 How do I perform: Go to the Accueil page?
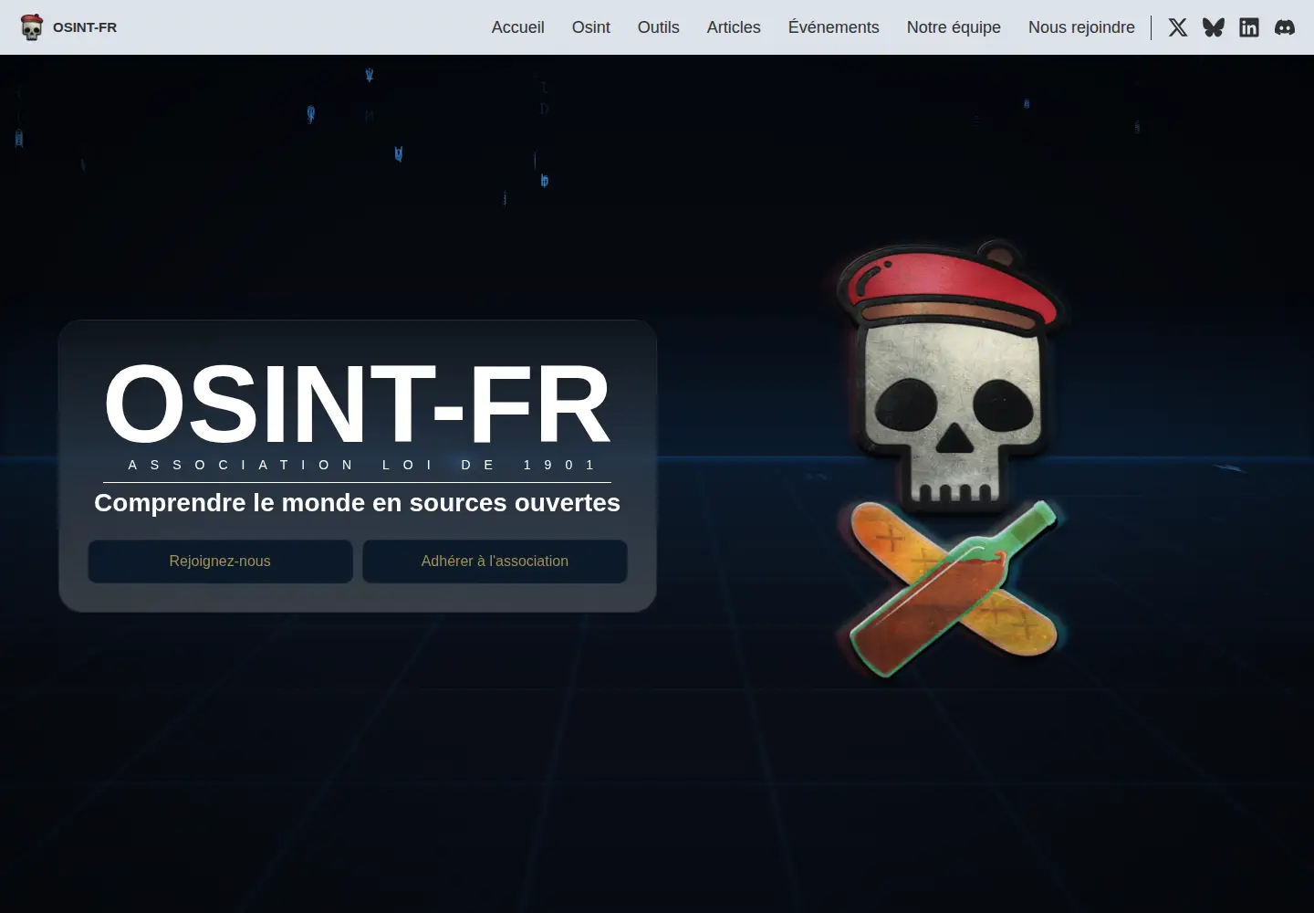coord(517,27)
